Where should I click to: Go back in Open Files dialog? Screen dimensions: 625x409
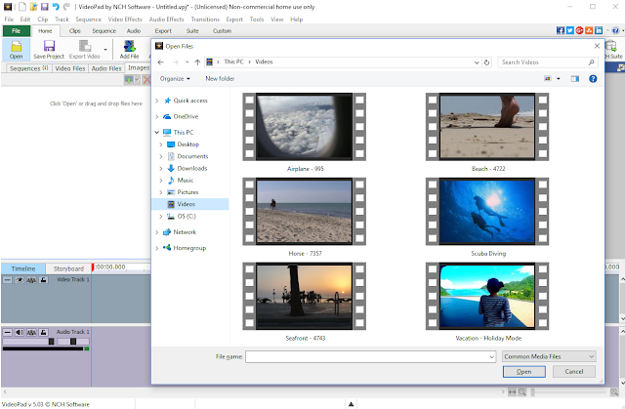pyautogui.click(x=160, y=62)
